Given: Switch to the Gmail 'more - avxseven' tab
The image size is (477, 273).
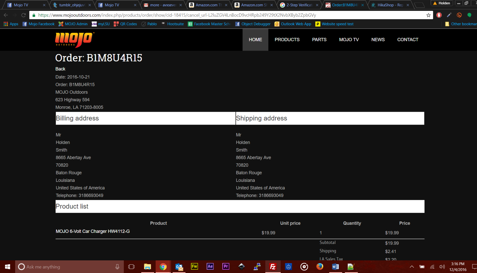Looking at the screenshot, I should point(163,5).
